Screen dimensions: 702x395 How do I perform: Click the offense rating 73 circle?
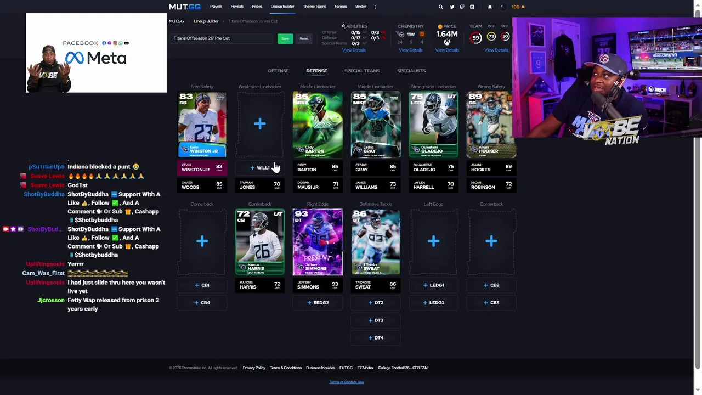pos(491,37)
